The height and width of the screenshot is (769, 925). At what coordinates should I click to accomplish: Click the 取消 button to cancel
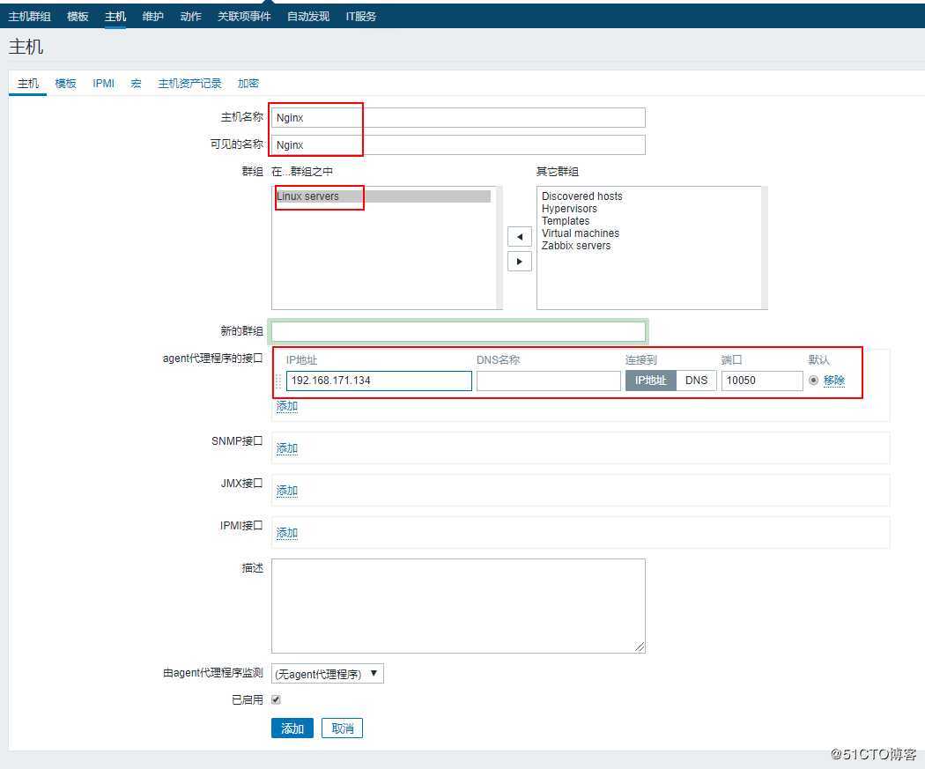click(x=342, y=728)
